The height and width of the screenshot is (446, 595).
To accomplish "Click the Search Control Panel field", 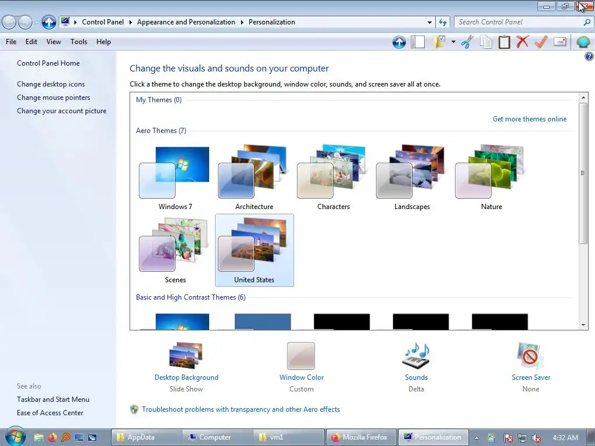I will coord(518,23).
